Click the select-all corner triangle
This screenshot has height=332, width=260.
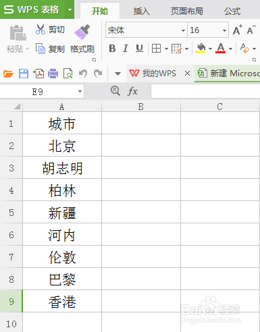(x=17, y=106)
